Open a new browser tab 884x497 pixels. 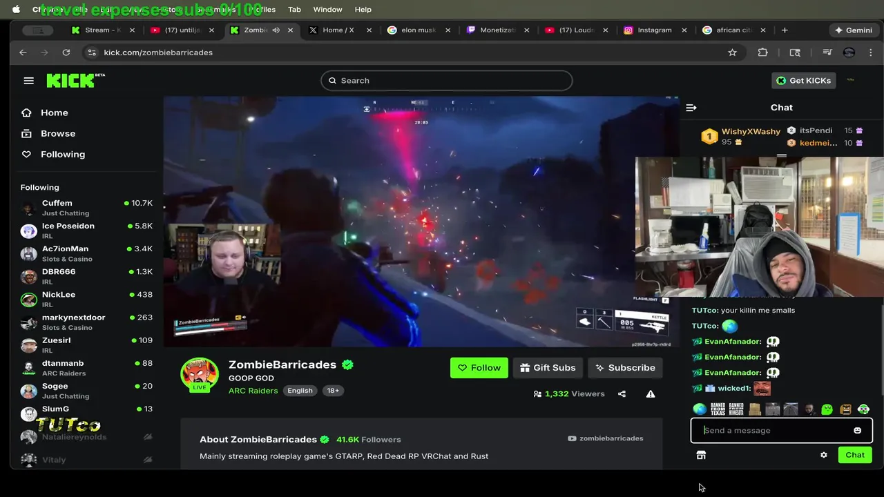pos(785,30)
